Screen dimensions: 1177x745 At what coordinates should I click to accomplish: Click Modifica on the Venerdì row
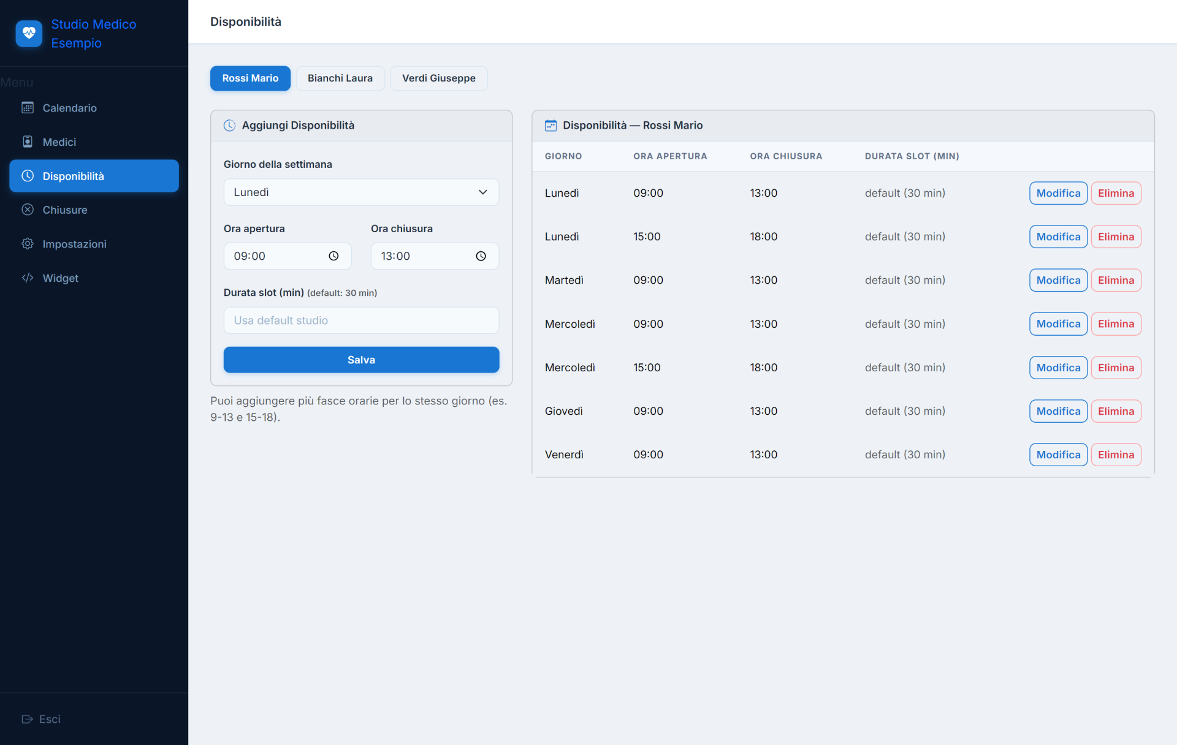[1058, 455]
